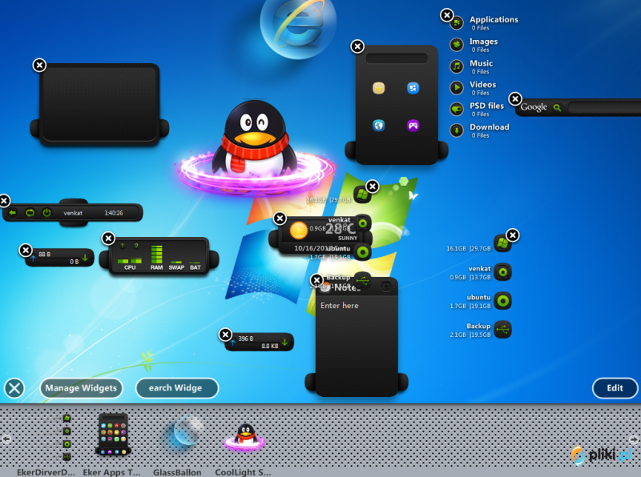This screenshot has height=477, width=641.
Task: Click the Backup 2.1GB label on right
Action: [470, 330]
